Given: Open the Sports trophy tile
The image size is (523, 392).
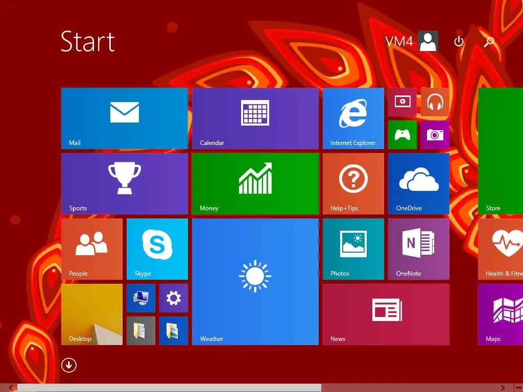Looking at the screenshot, I should pos(125,184).
